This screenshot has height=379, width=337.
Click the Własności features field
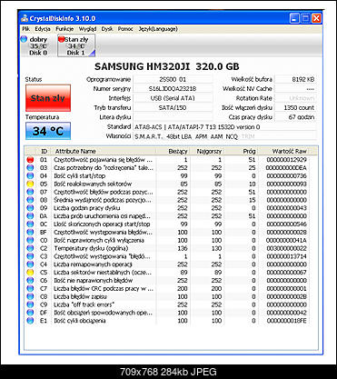point(224,136)
